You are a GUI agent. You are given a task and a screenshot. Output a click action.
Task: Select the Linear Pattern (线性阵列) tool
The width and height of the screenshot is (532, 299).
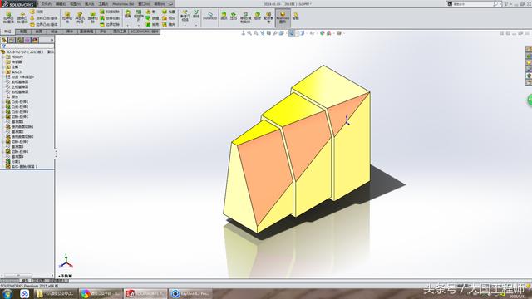tap(139, 15)
